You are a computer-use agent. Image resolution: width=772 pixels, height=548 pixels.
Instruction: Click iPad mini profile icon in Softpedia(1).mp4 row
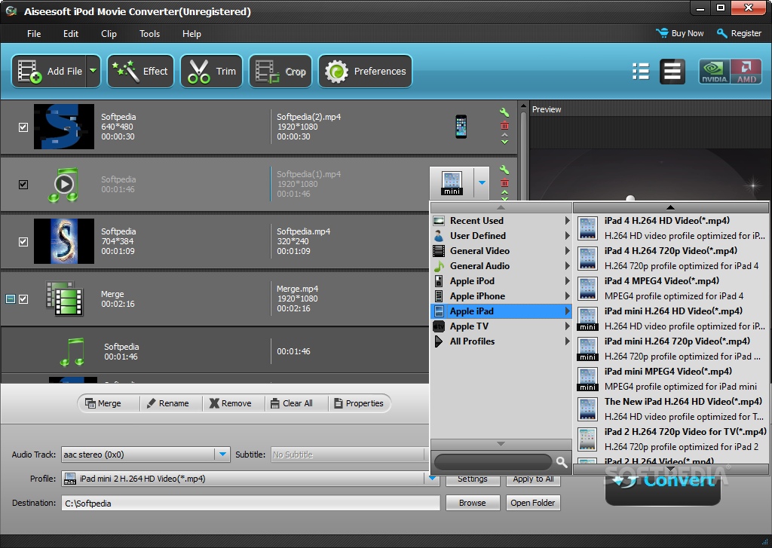tap(452, 182)
